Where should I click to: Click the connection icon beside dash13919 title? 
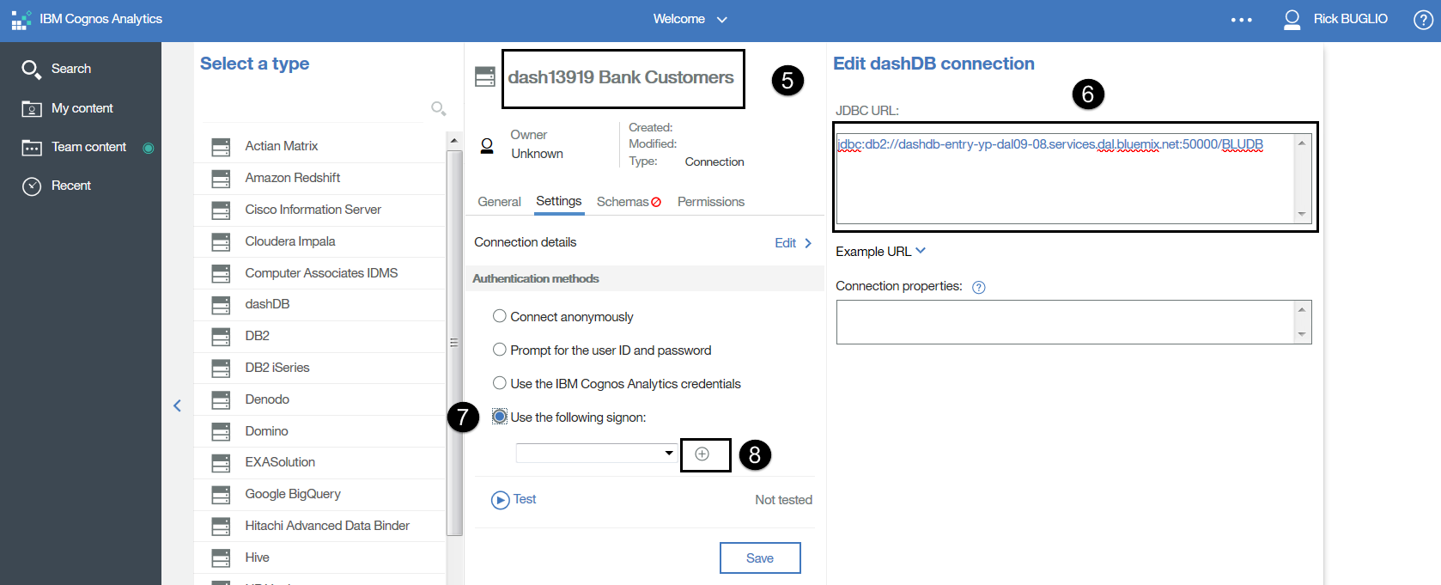[x=485, y=76]
